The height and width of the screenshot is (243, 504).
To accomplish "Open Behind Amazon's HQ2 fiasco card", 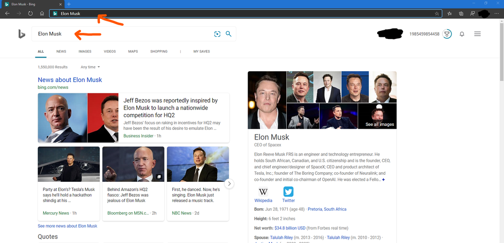I will (133, 183).
